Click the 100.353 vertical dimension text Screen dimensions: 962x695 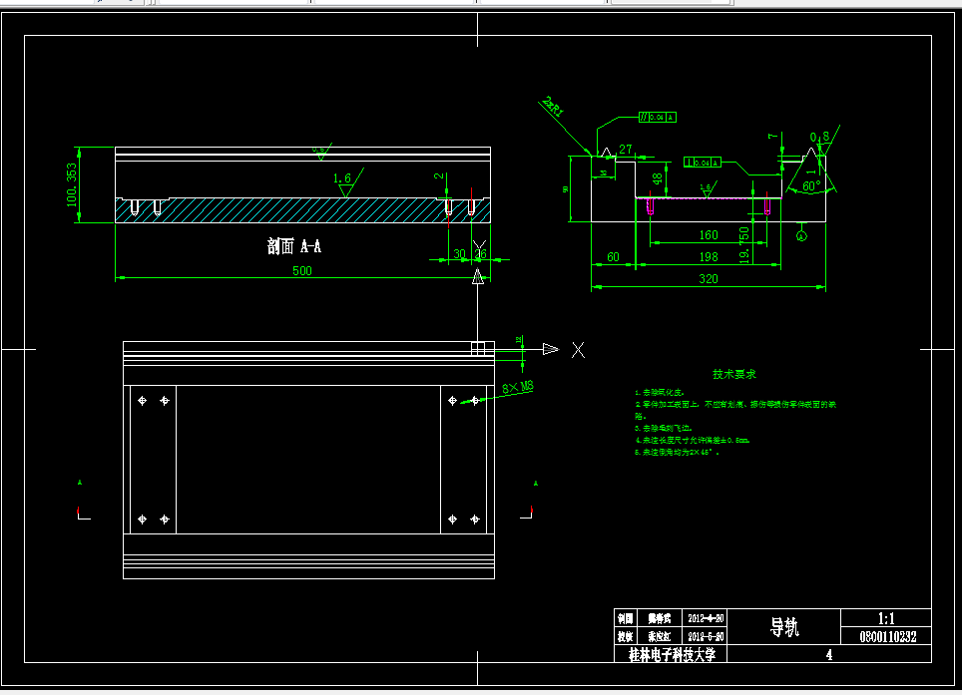pos(72,184)
